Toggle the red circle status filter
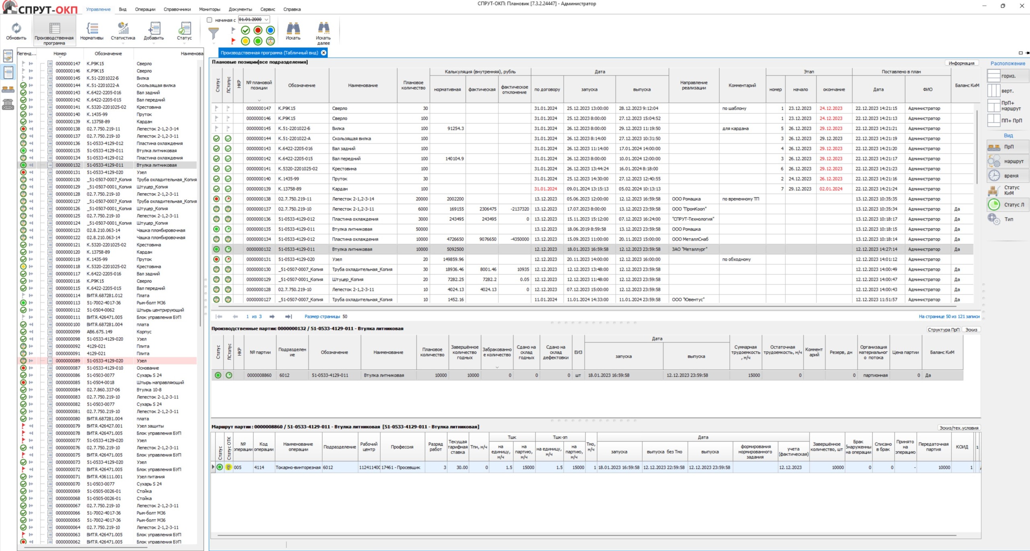This screenshot has width=1030, height=551. click(x=258, y=30)
